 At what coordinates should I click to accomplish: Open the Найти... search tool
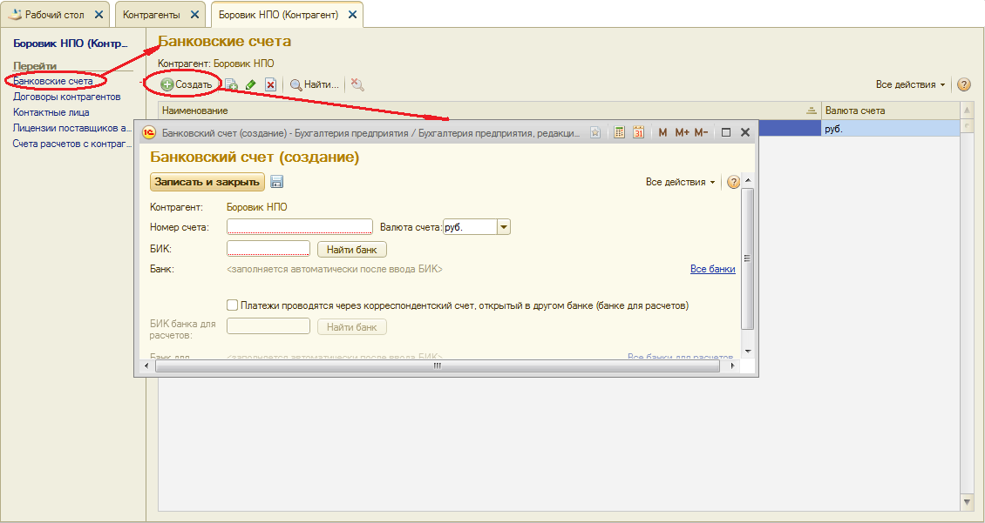(x=314, y=84)
